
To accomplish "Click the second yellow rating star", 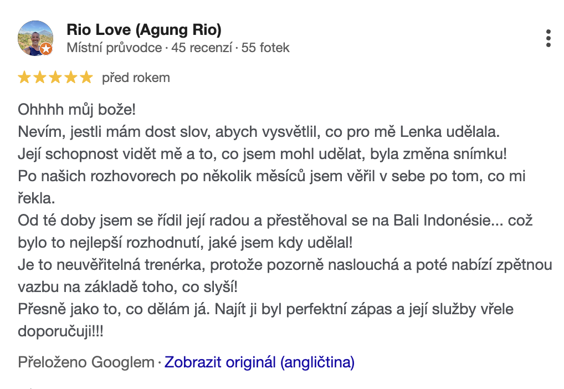I will point(40,78).
